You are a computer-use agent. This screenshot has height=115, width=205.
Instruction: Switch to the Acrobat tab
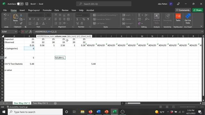tap(90, 10)
